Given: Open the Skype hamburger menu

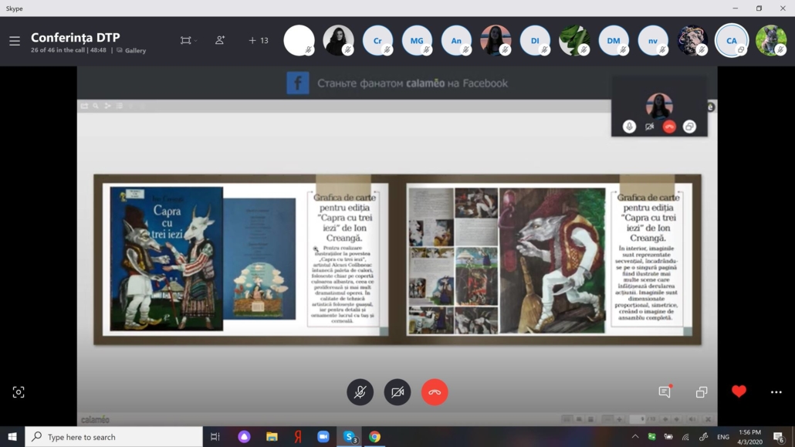Looking at the screenshot, I should (15, 41).
